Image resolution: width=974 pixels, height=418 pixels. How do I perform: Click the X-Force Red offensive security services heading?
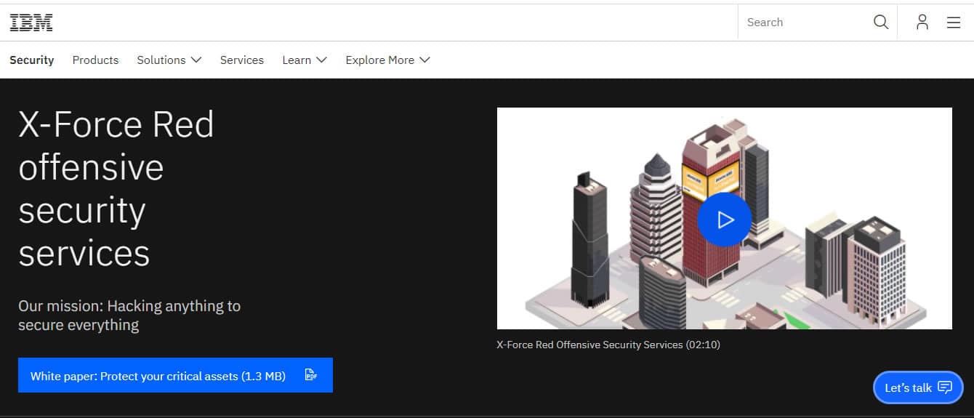[x=116, y=189]
